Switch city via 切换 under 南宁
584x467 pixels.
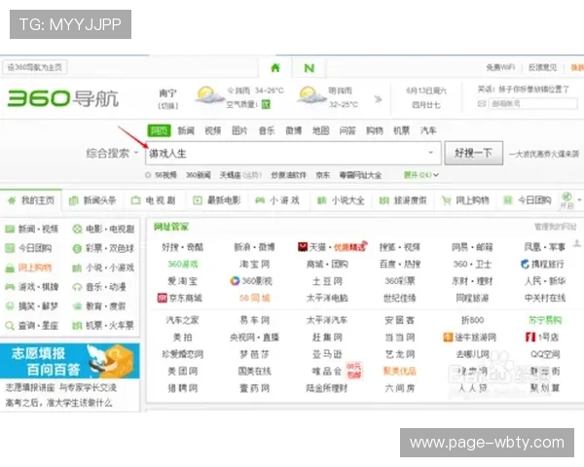tap(168, 106)
